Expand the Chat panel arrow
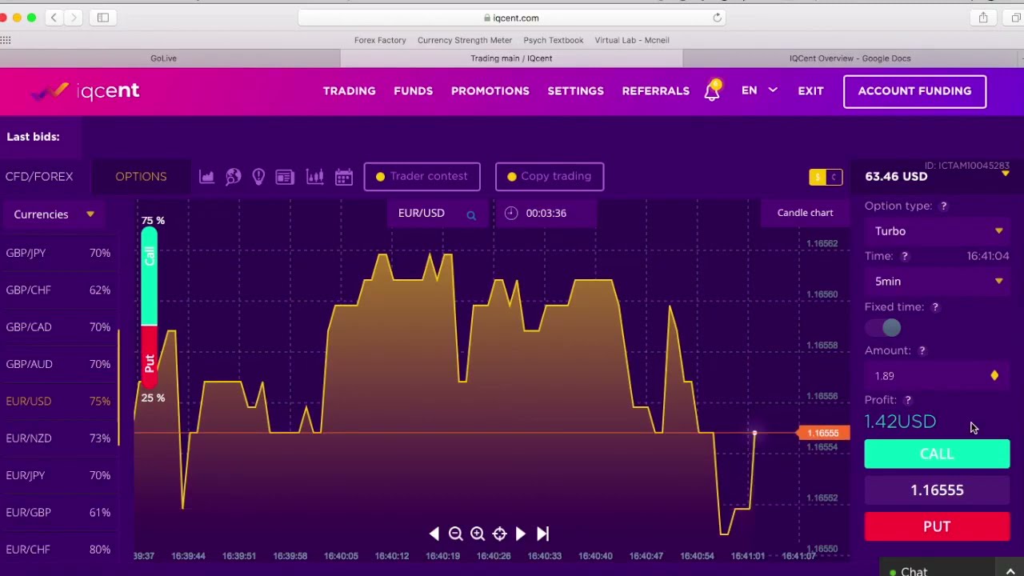 pyautogui.click(x=1010, y=571)
